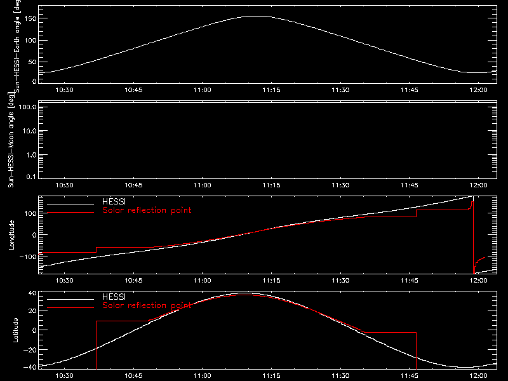Viewport: 508px width, 381px height.
Task: Click the 40 tick label on the Latitude axis
Action: tap(32, 293)
